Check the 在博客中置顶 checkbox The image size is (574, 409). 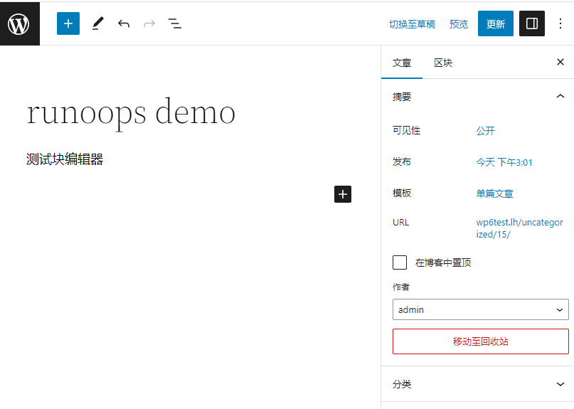400,262
